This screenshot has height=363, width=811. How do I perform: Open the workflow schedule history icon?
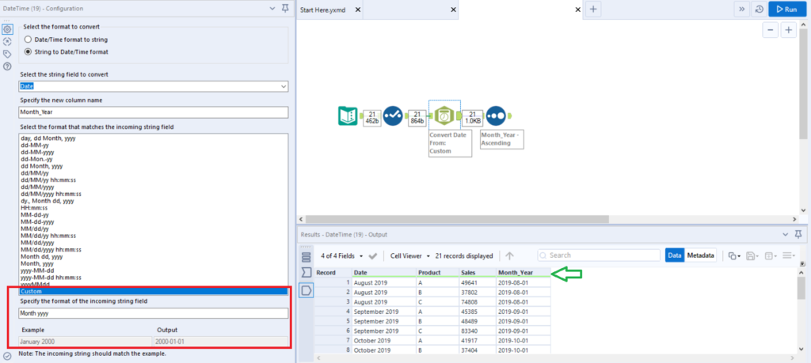[760, 9]
